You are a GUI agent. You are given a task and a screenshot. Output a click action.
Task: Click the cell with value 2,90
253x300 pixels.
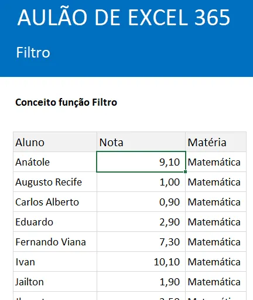point(141,222)
